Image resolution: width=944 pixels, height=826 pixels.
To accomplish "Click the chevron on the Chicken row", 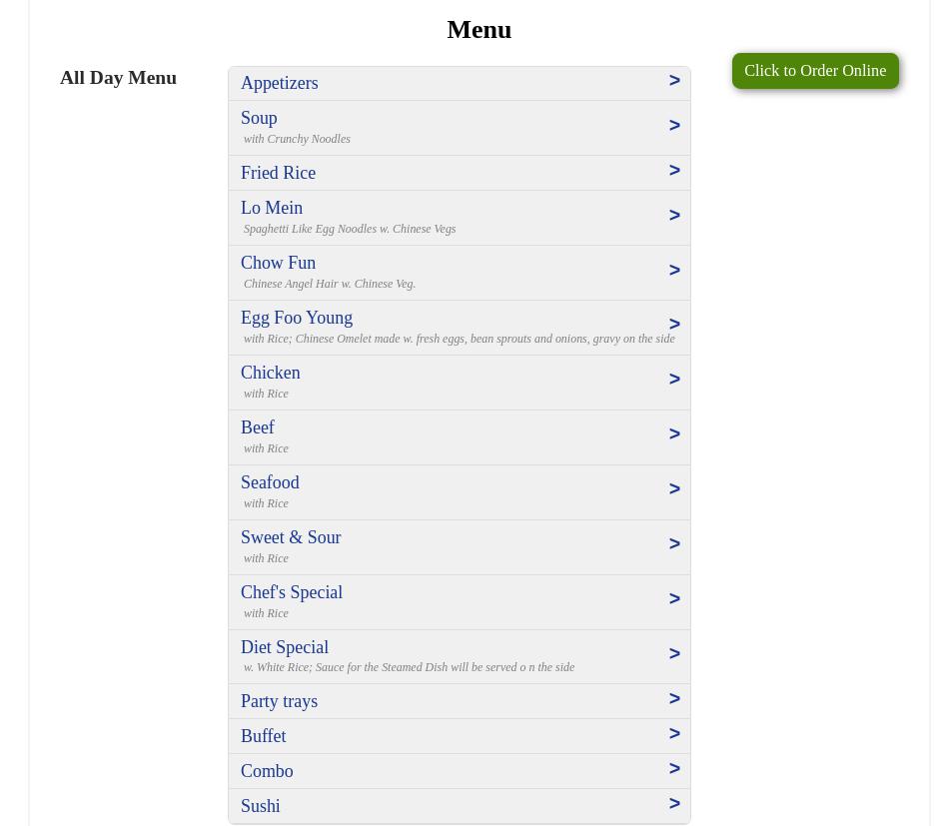I will point(674,380).
